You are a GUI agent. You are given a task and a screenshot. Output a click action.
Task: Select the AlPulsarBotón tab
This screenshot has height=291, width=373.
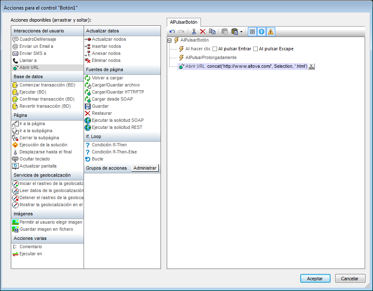(184, 22)
